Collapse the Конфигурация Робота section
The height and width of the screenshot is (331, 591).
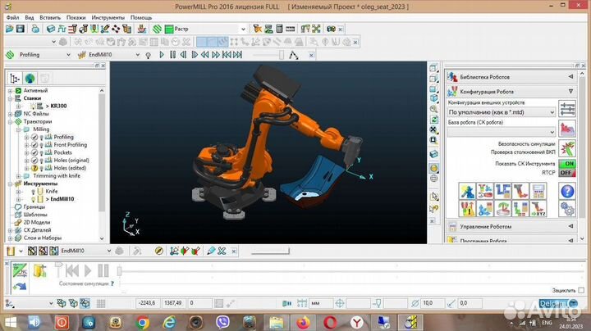[x=570, y=92]
